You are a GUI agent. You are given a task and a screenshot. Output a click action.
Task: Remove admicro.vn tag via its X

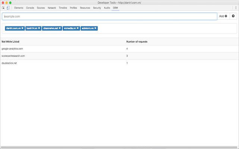[95, 28]
